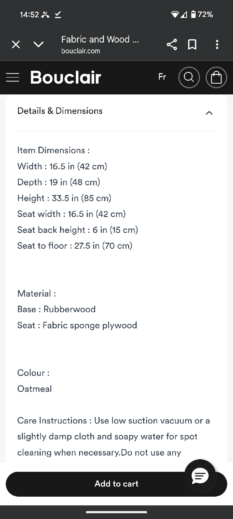Tap the bottom navigation gesture handle
The height and width of the screenshot is (519, 233).
point(116,512)
